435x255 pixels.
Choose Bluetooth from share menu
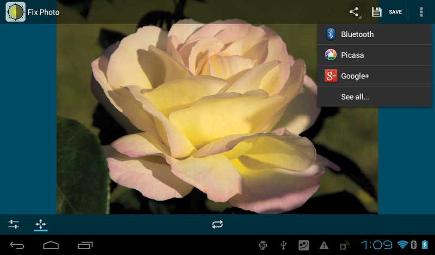click(x=375, y=34)
